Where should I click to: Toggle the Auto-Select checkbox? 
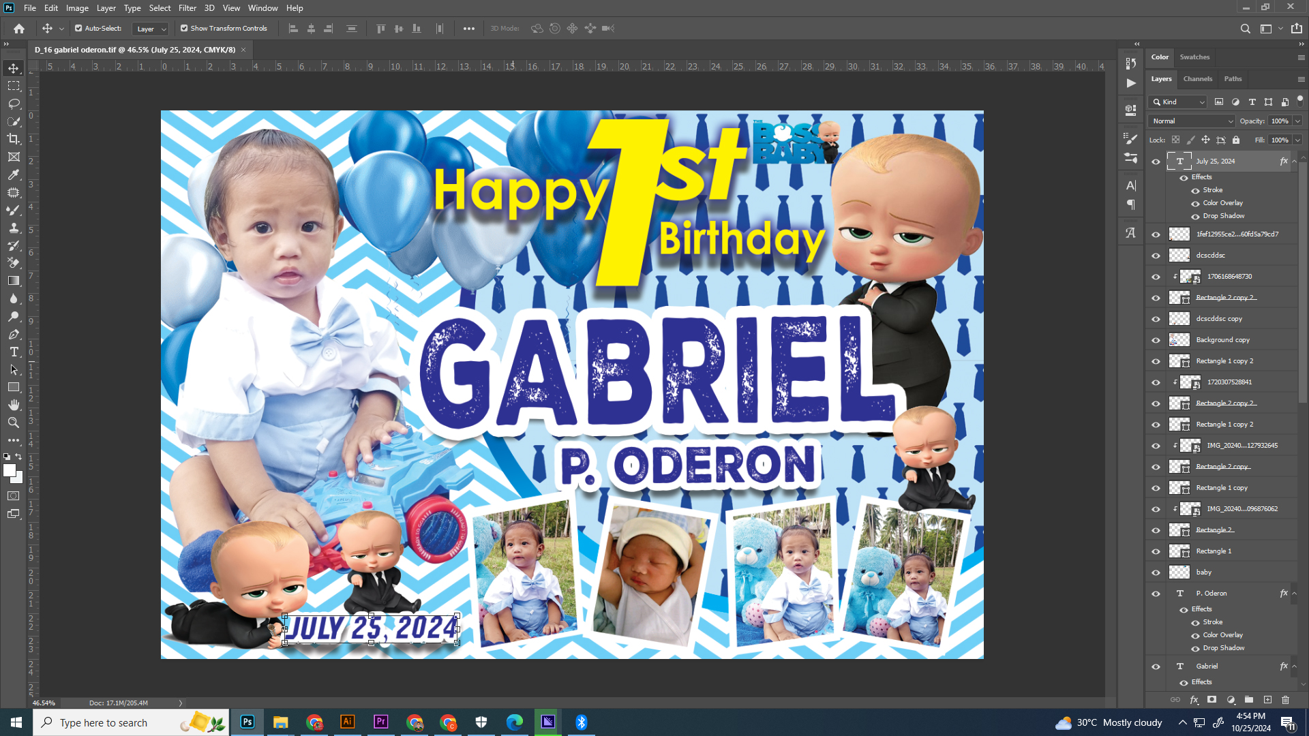click(78, 29)
